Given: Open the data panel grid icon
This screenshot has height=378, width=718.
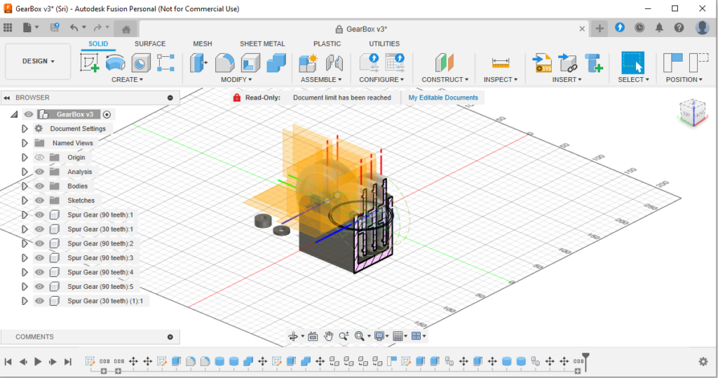Looking at the screenshot, I should pyautogui.click(x=8, y=27).
